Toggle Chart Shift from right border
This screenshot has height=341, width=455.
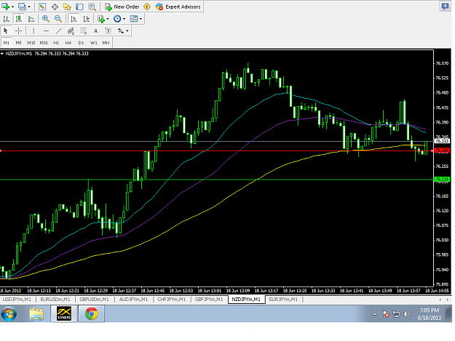pyautogui.click(x=86, y=19)
